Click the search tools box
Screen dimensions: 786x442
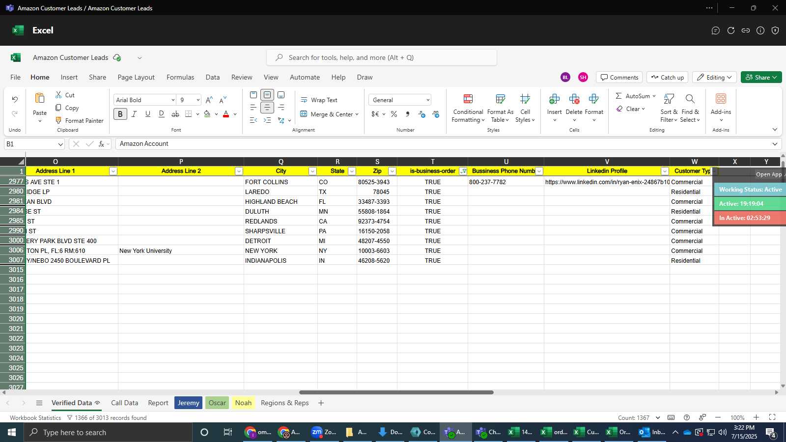[382, 57]
